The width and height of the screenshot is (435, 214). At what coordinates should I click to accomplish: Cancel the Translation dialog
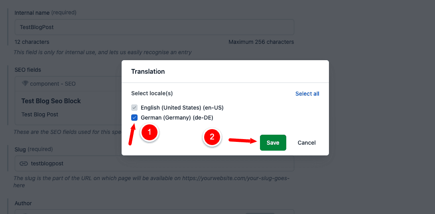pyautogui.click(x=307, y=143)
